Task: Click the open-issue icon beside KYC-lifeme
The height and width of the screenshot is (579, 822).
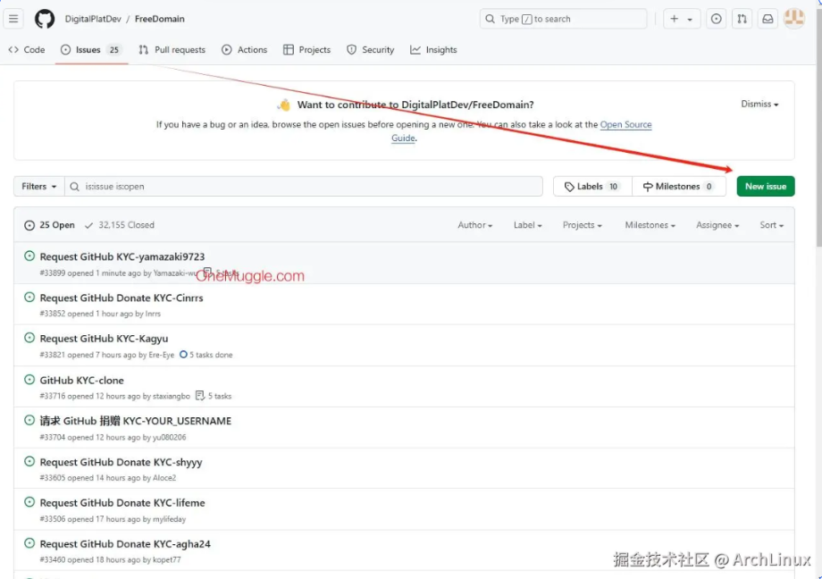Action: (x=29, y=502)
